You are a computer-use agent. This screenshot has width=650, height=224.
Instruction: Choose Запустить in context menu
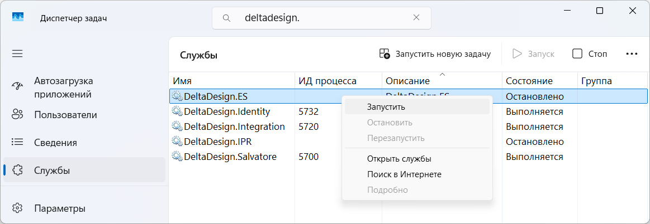pyautogui.click(x=417, y=106)
